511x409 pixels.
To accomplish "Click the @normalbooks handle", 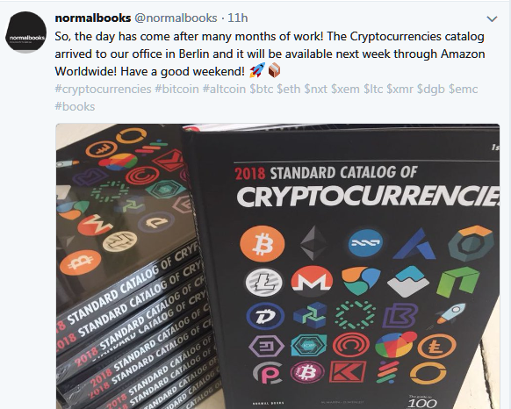I will pos(176,18).
